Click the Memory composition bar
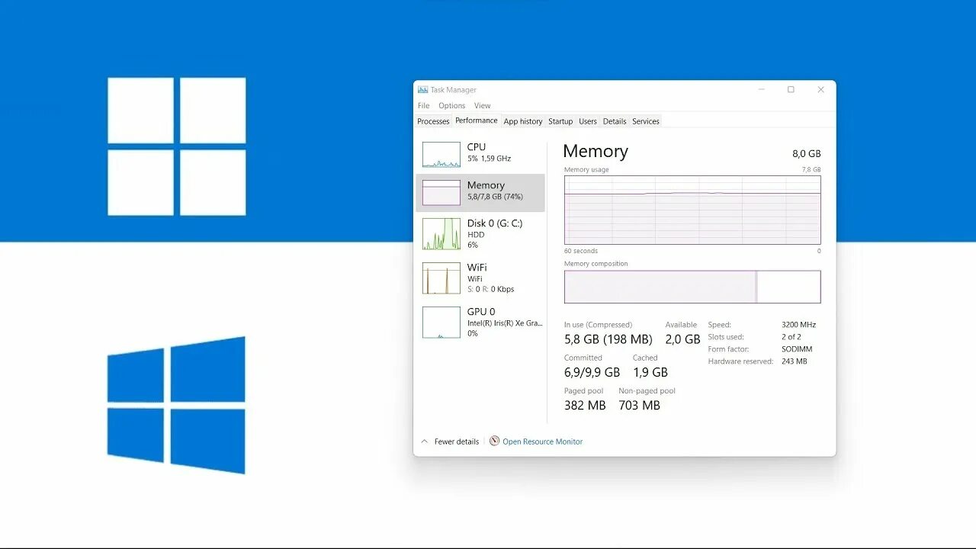This screenshot has width=976, height=549. click(692, 287)
